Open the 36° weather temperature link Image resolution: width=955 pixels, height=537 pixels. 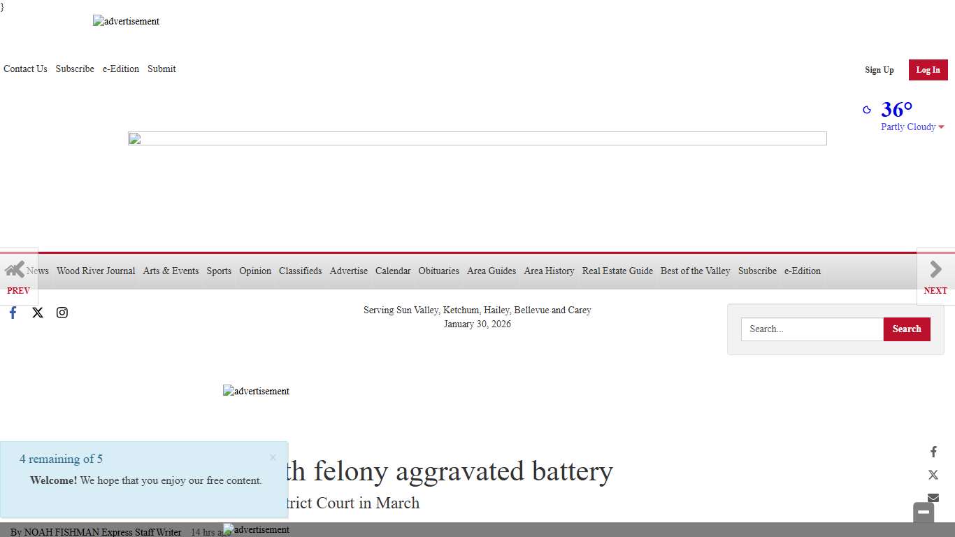[896, 110]
